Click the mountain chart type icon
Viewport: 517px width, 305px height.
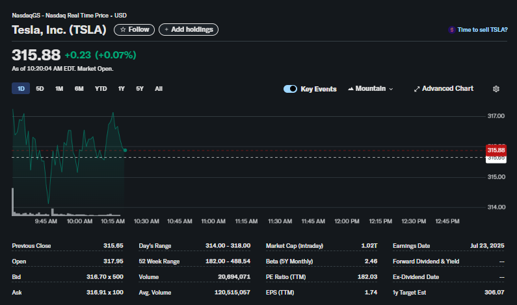[351, 88]
